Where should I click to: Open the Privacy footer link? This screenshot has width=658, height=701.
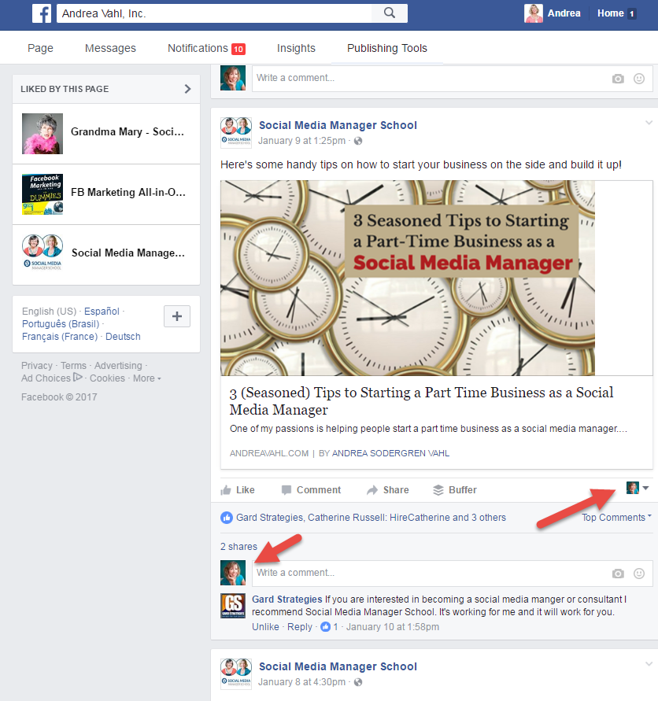pos(37,366)
